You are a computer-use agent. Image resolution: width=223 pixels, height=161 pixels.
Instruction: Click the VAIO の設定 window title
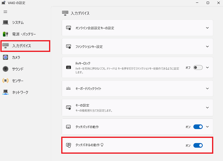click(x=17, y=3)
